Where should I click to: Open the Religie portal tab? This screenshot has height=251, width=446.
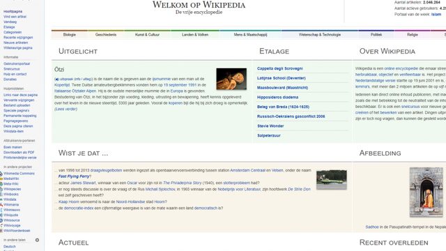click(x=413, y=35)
